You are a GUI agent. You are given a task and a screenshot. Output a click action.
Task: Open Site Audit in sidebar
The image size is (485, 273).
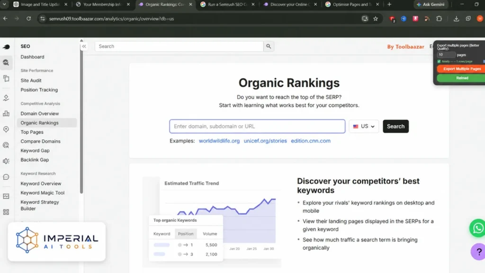pos(31,81)
